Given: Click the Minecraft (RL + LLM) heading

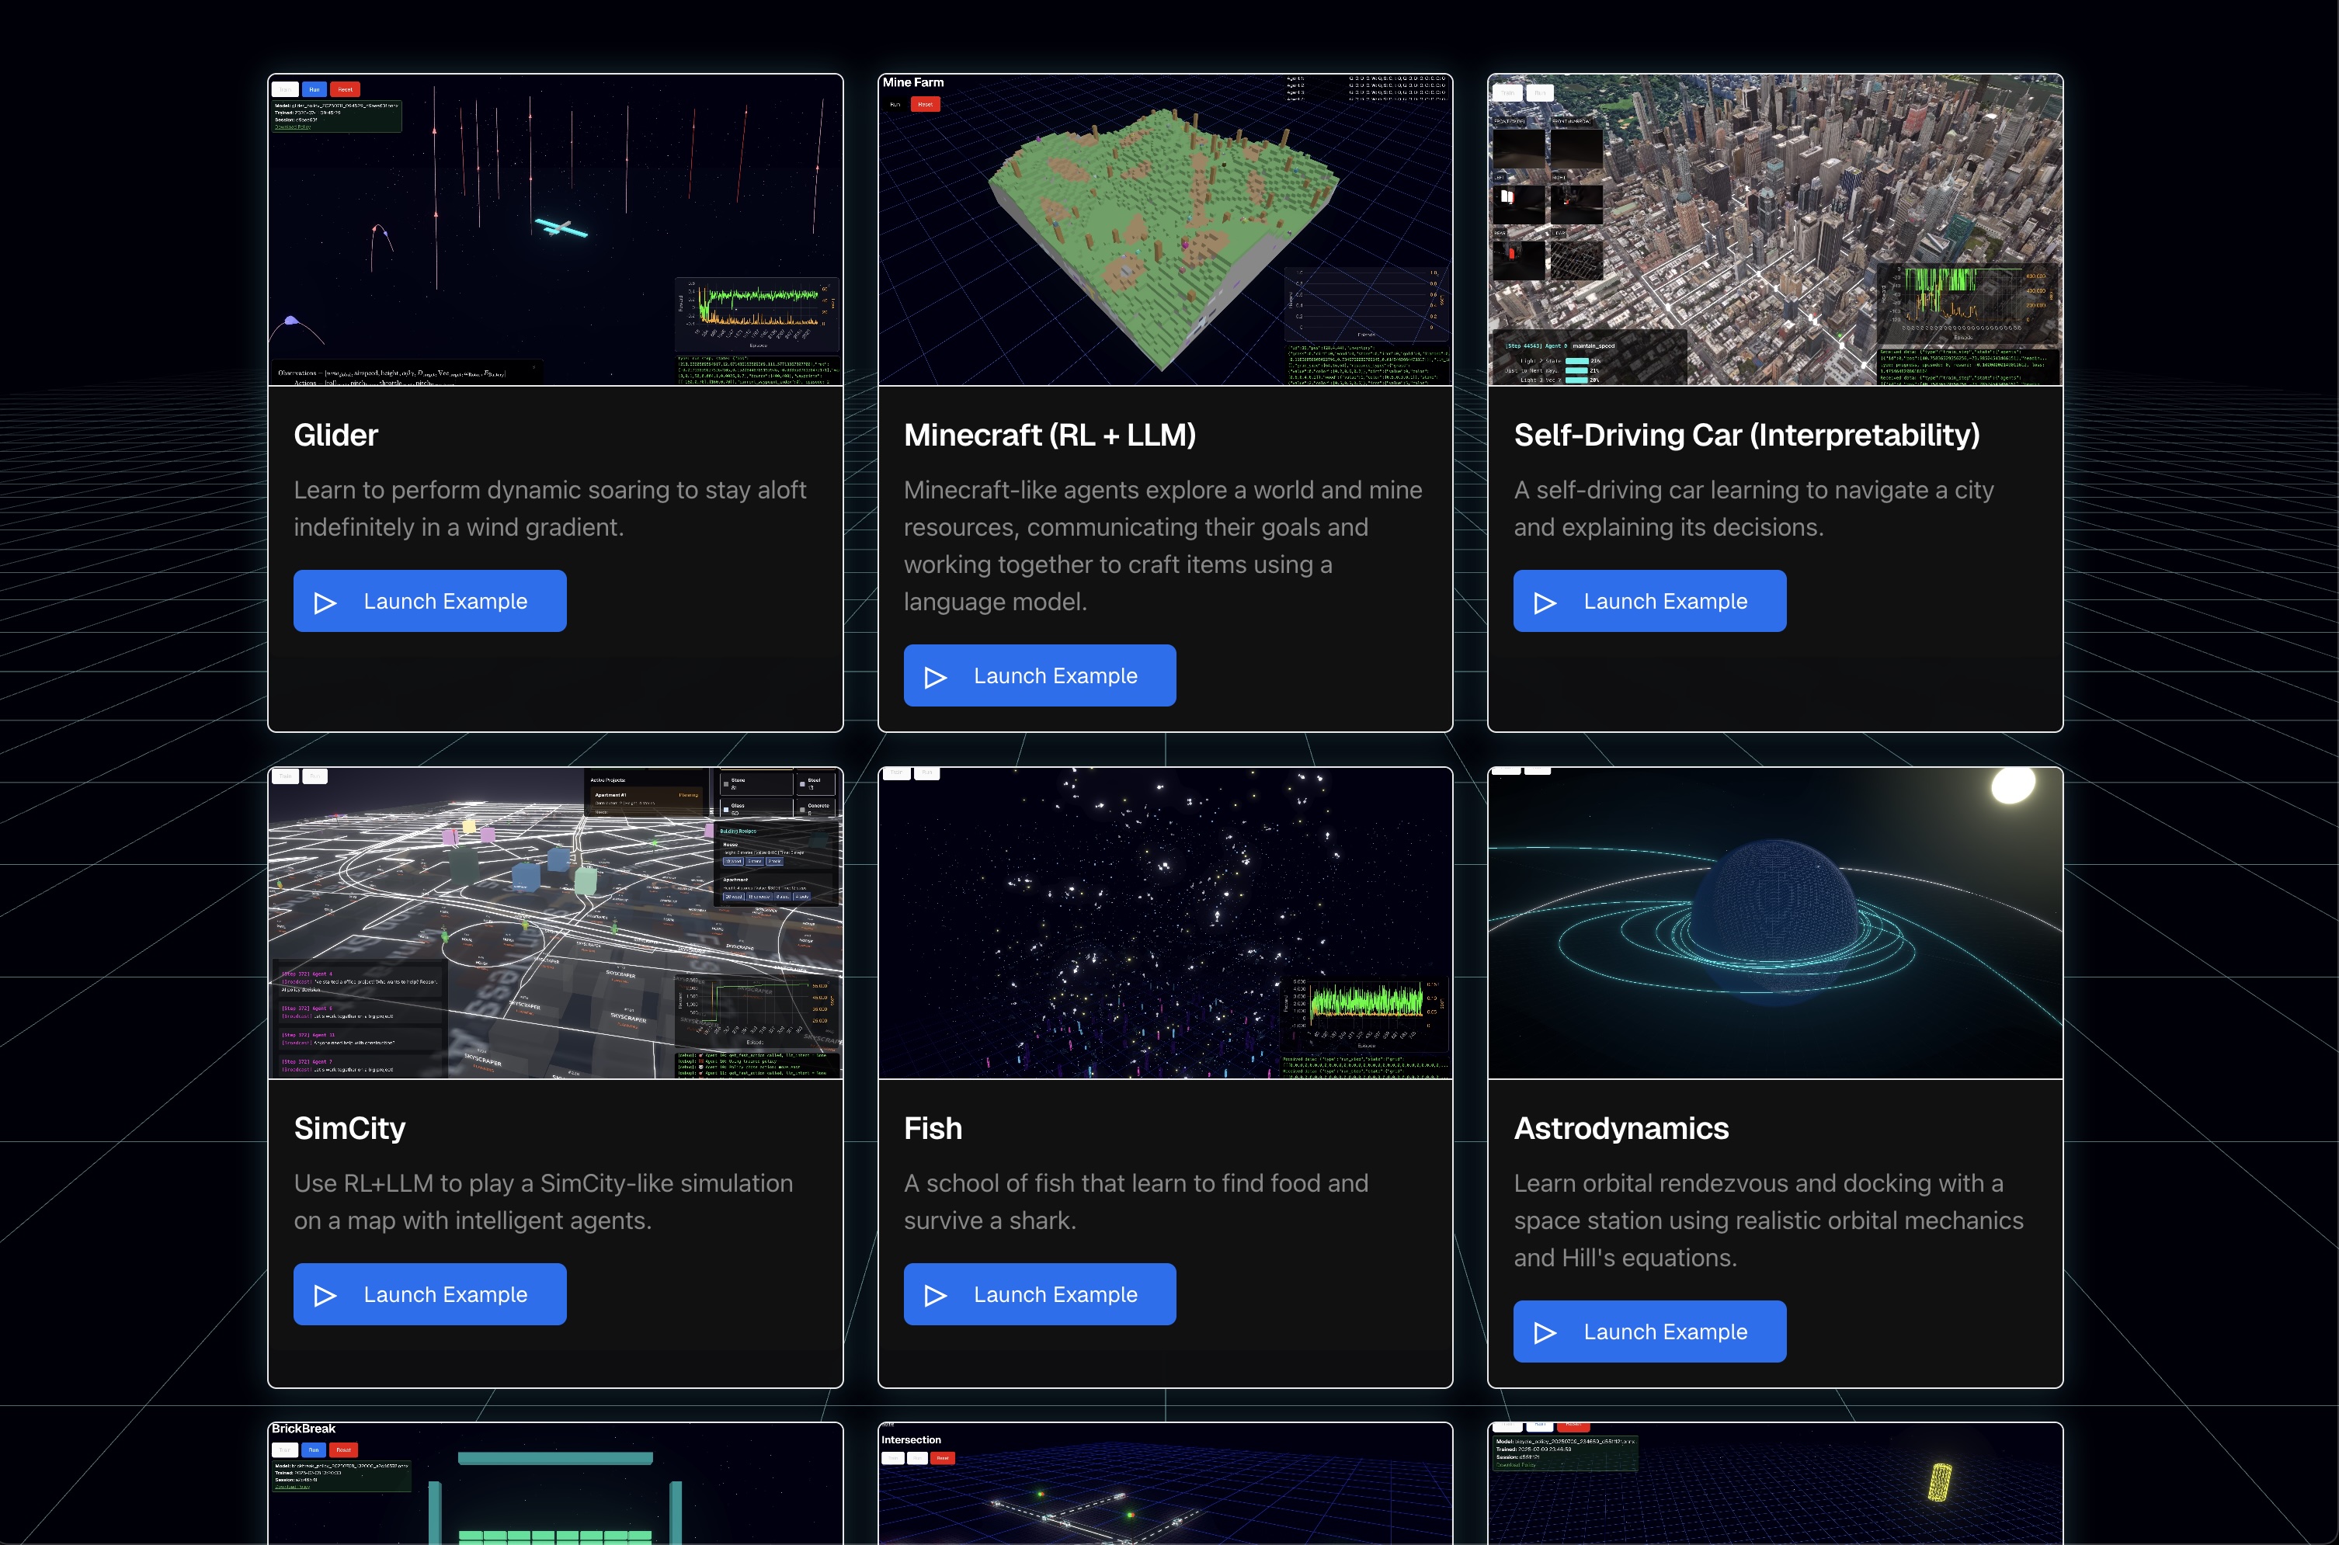Looking at the screenshot, I should (1049, 435).
